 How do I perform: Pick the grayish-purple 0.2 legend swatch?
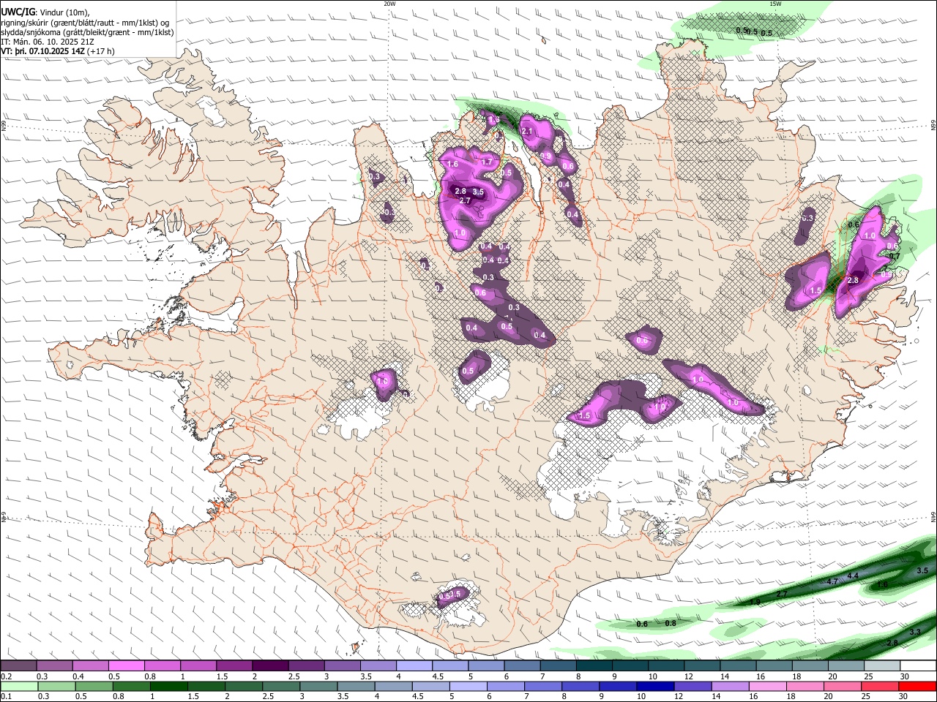tap(18, 665)
